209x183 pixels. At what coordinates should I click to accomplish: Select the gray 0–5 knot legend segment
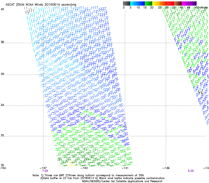pos(127,3)
